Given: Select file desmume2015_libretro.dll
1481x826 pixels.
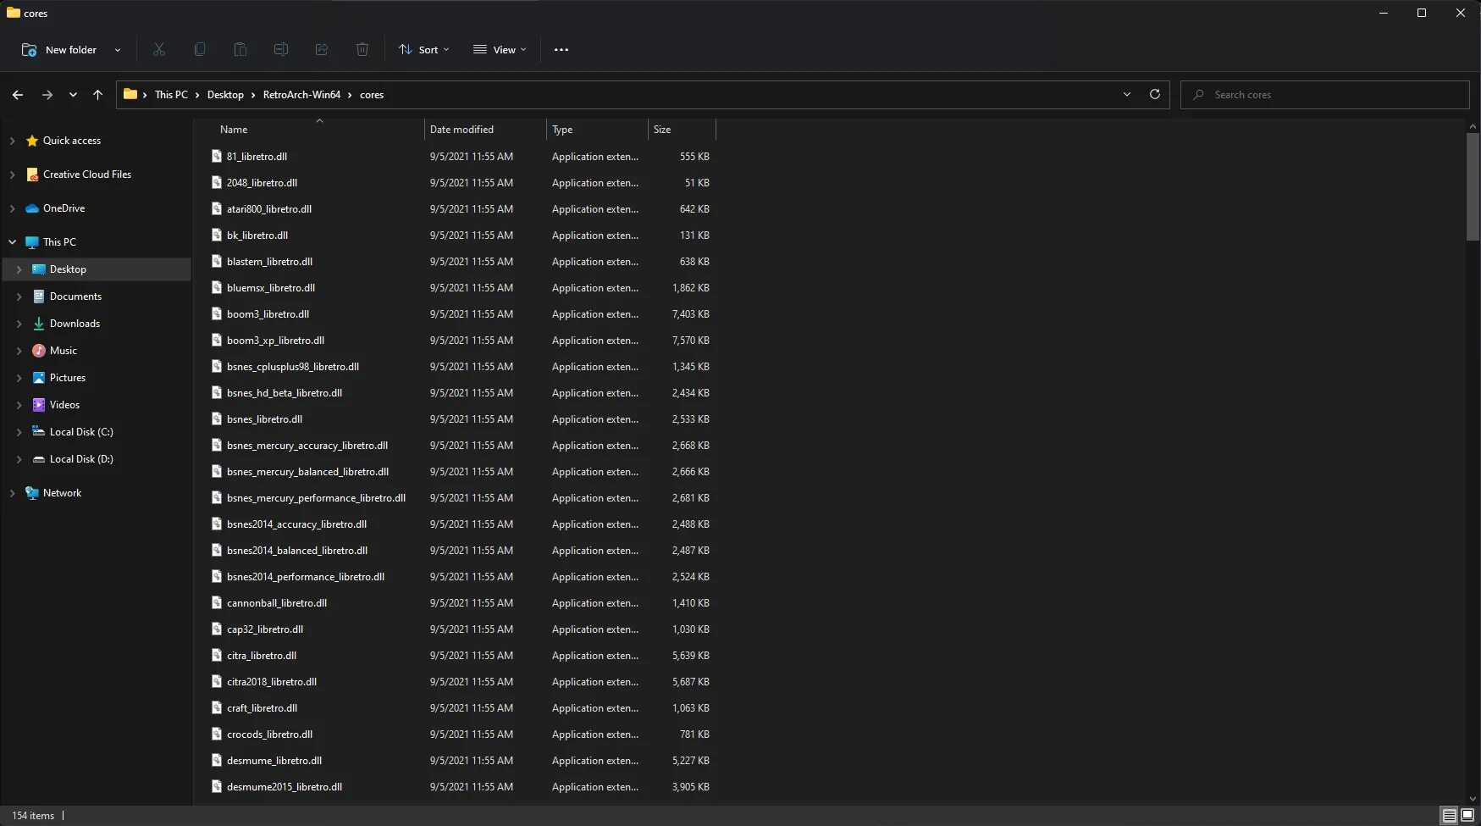Looking at the screenshot, I should [285, 787].
